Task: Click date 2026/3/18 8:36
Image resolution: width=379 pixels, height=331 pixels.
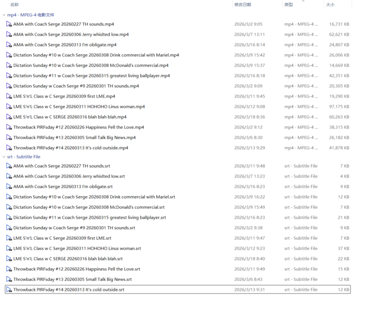Action: (250, 117)
